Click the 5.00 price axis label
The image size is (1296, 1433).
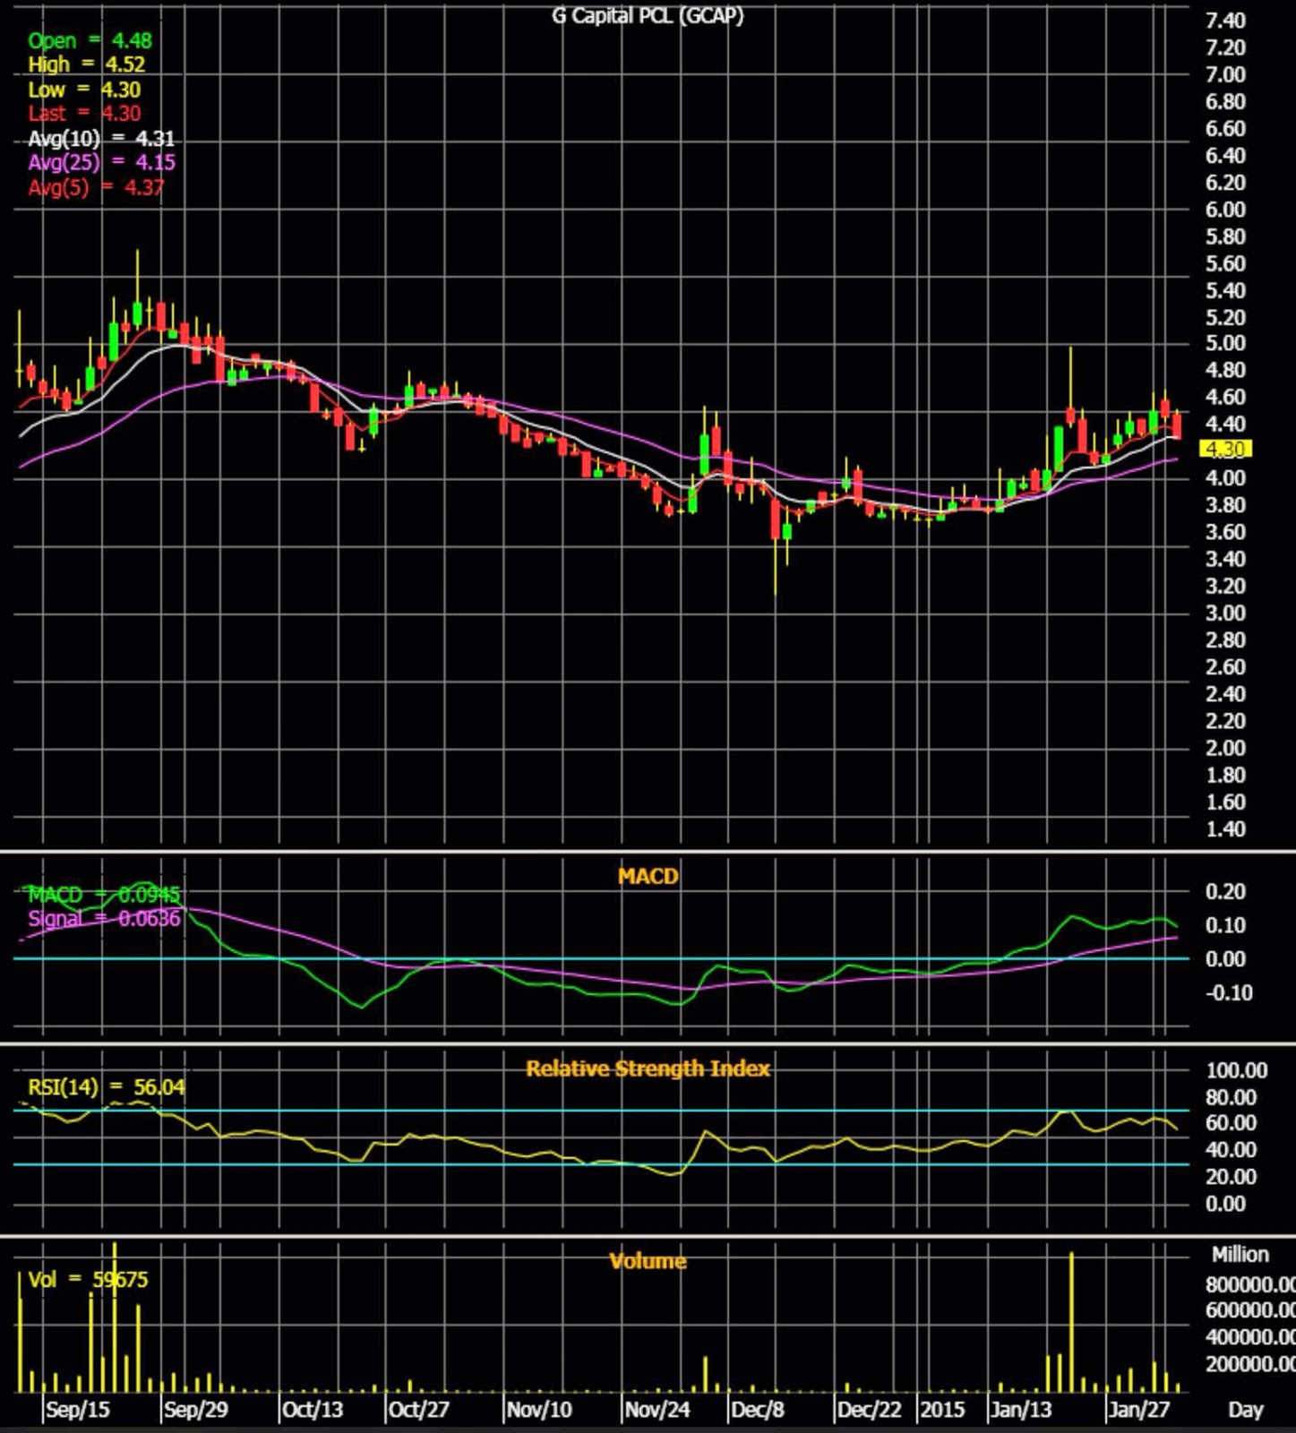click(1226, 343)
